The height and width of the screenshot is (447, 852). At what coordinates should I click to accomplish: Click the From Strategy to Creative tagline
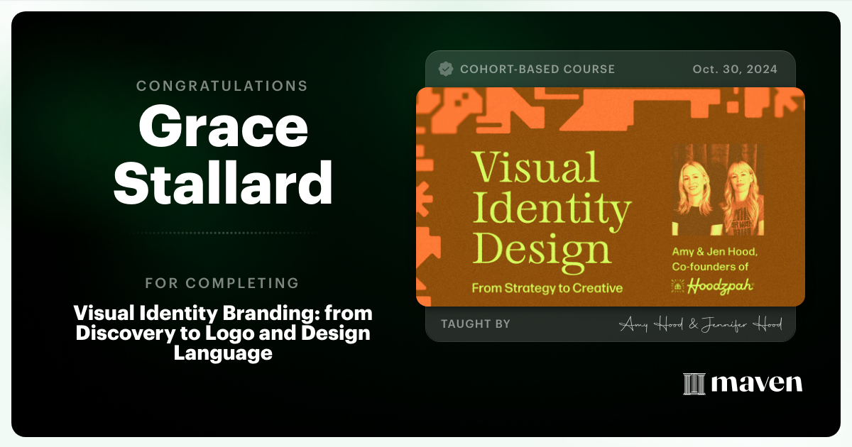pyautogui.click(x=547, y=288)
